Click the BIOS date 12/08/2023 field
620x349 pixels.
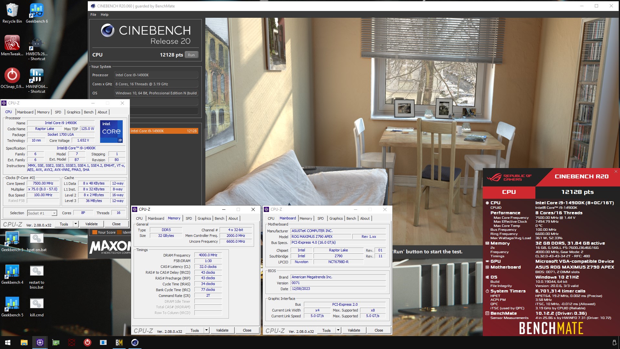pyautogui.click(x=338, y=289)
